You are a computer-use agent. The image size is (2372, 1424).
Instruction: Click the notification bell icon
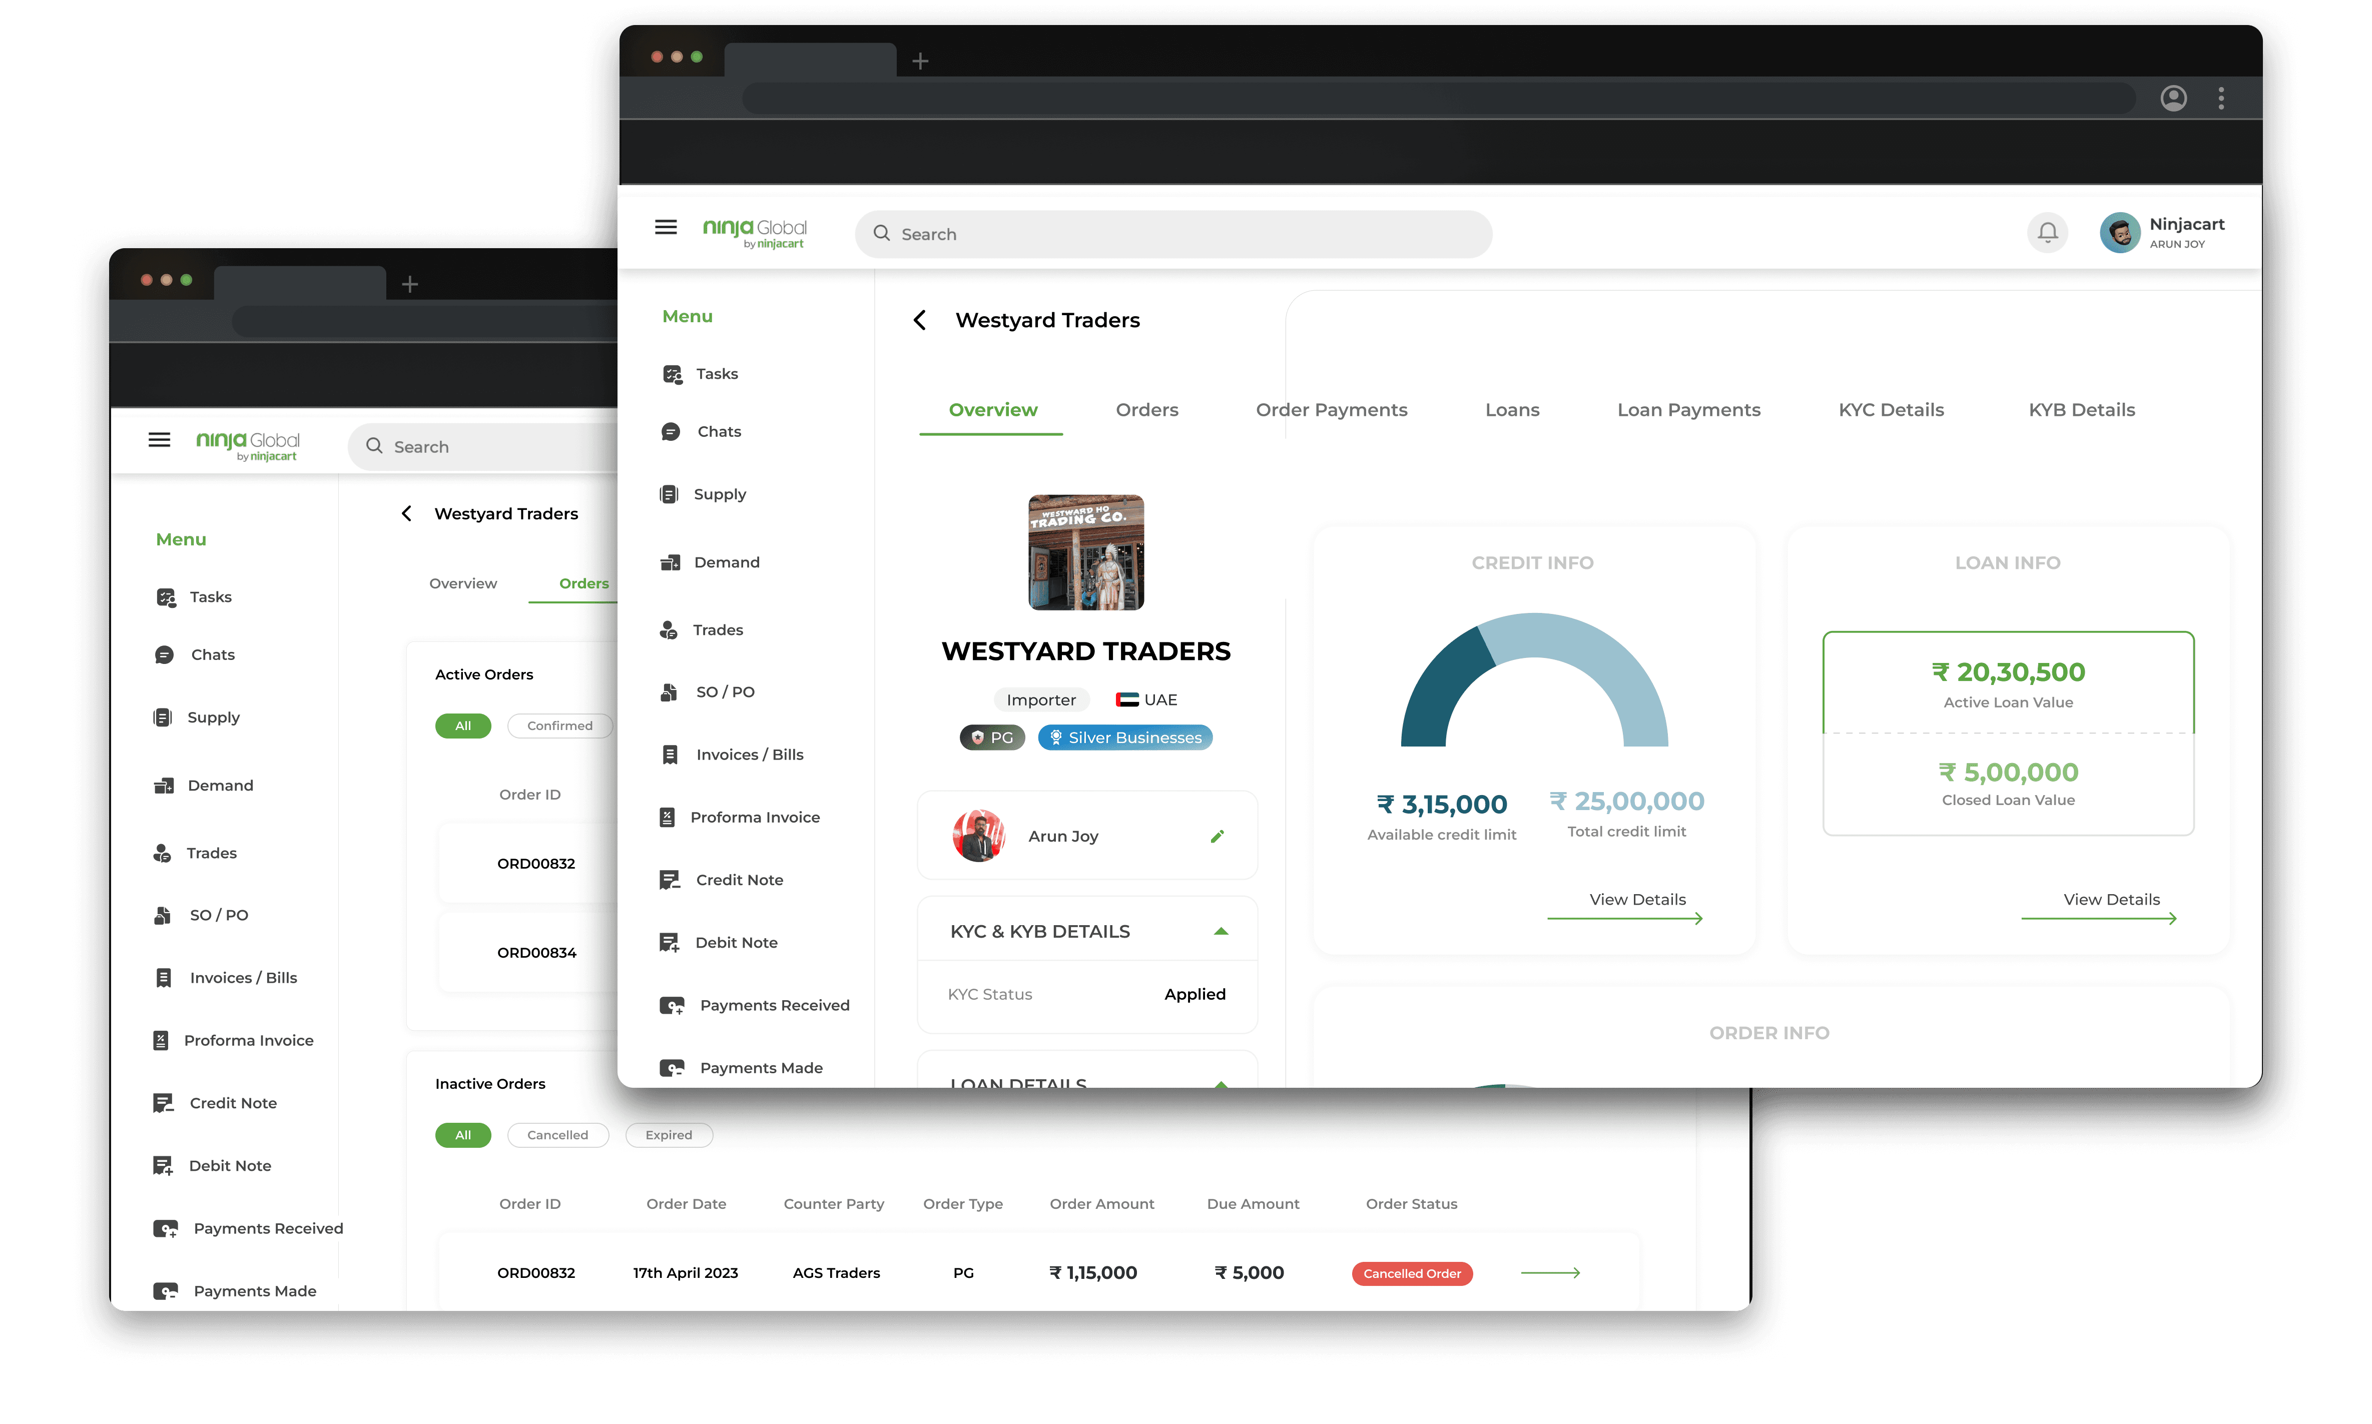[2048, 232]
